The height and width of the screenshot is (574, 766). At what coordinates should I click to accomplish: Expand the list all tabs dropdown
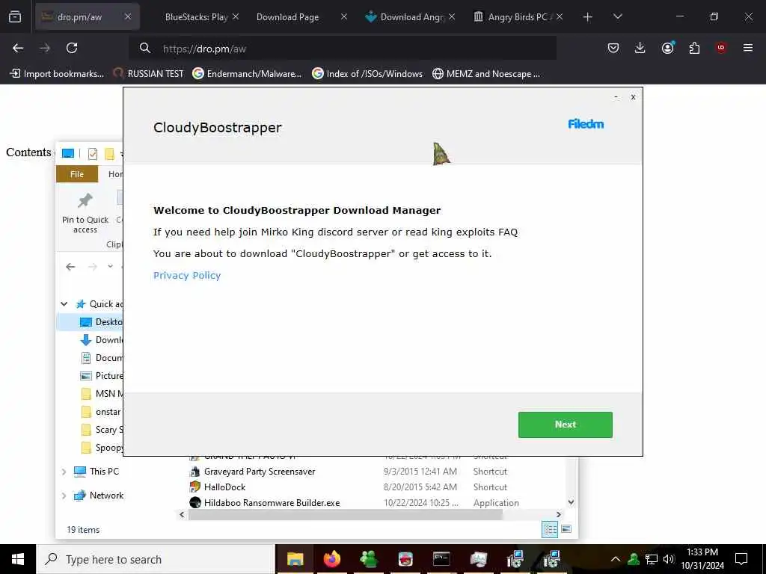click(x=617, y=17)
